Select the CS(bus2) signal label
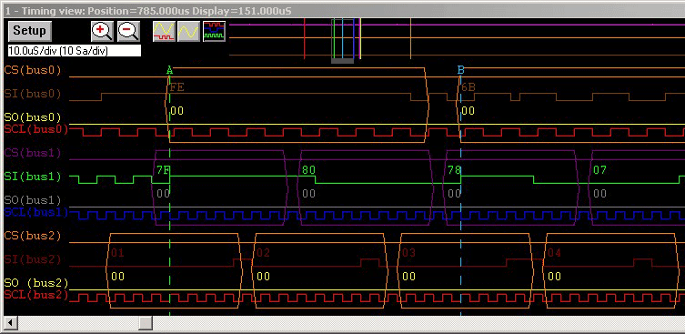Viewport: 685px width, 334px height. [33, 236]
